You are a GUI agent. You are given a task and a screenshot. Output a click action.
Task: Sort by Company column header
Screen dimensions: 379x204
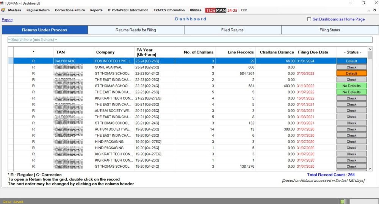coord(114,52)
